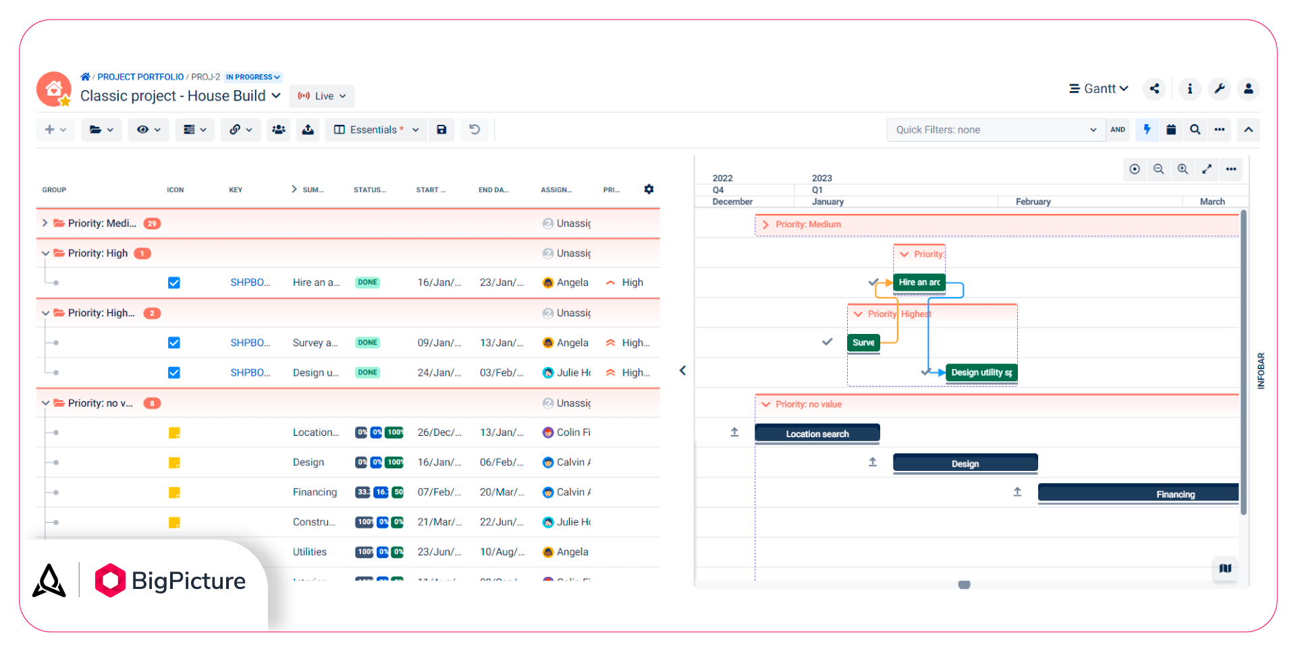This screenshot has height=649, width=1296.
Task: Open the Gantt view switcher dropdown
Action: (1098, 88)
